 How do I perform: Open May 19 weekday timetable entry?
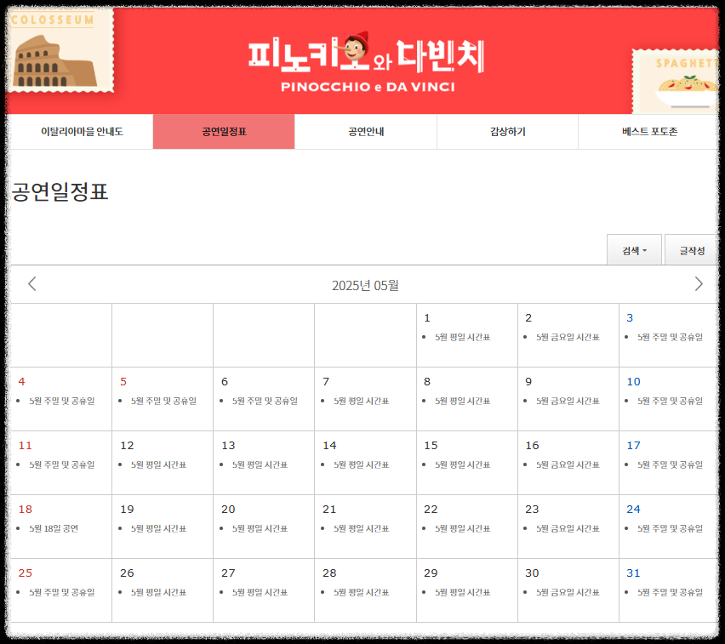(158, 528)
